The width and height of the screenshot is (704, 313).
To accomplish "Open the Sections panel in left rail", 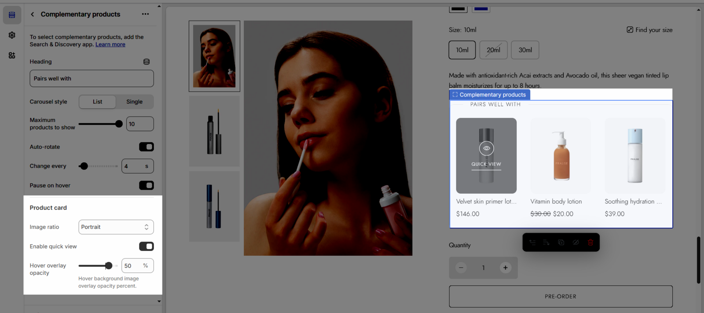I will point(12,15).
